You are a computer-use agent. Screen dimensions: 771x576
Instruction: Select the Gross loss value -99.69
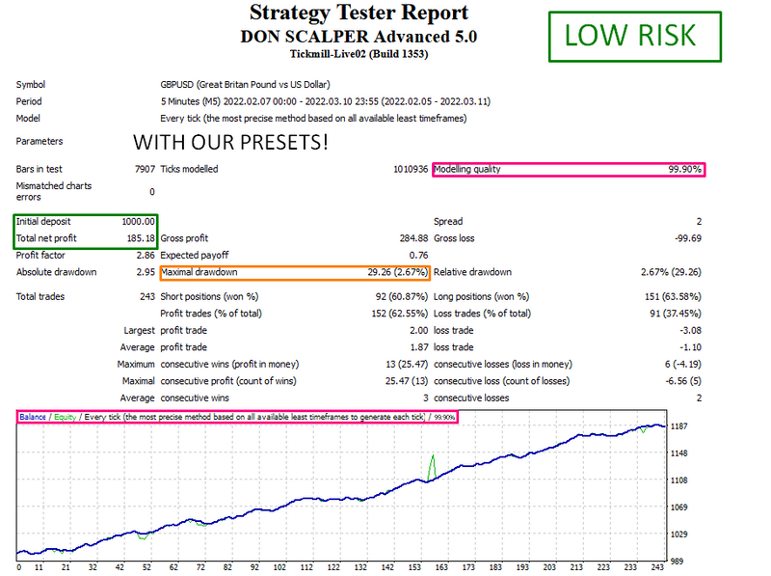pos(688,238)
